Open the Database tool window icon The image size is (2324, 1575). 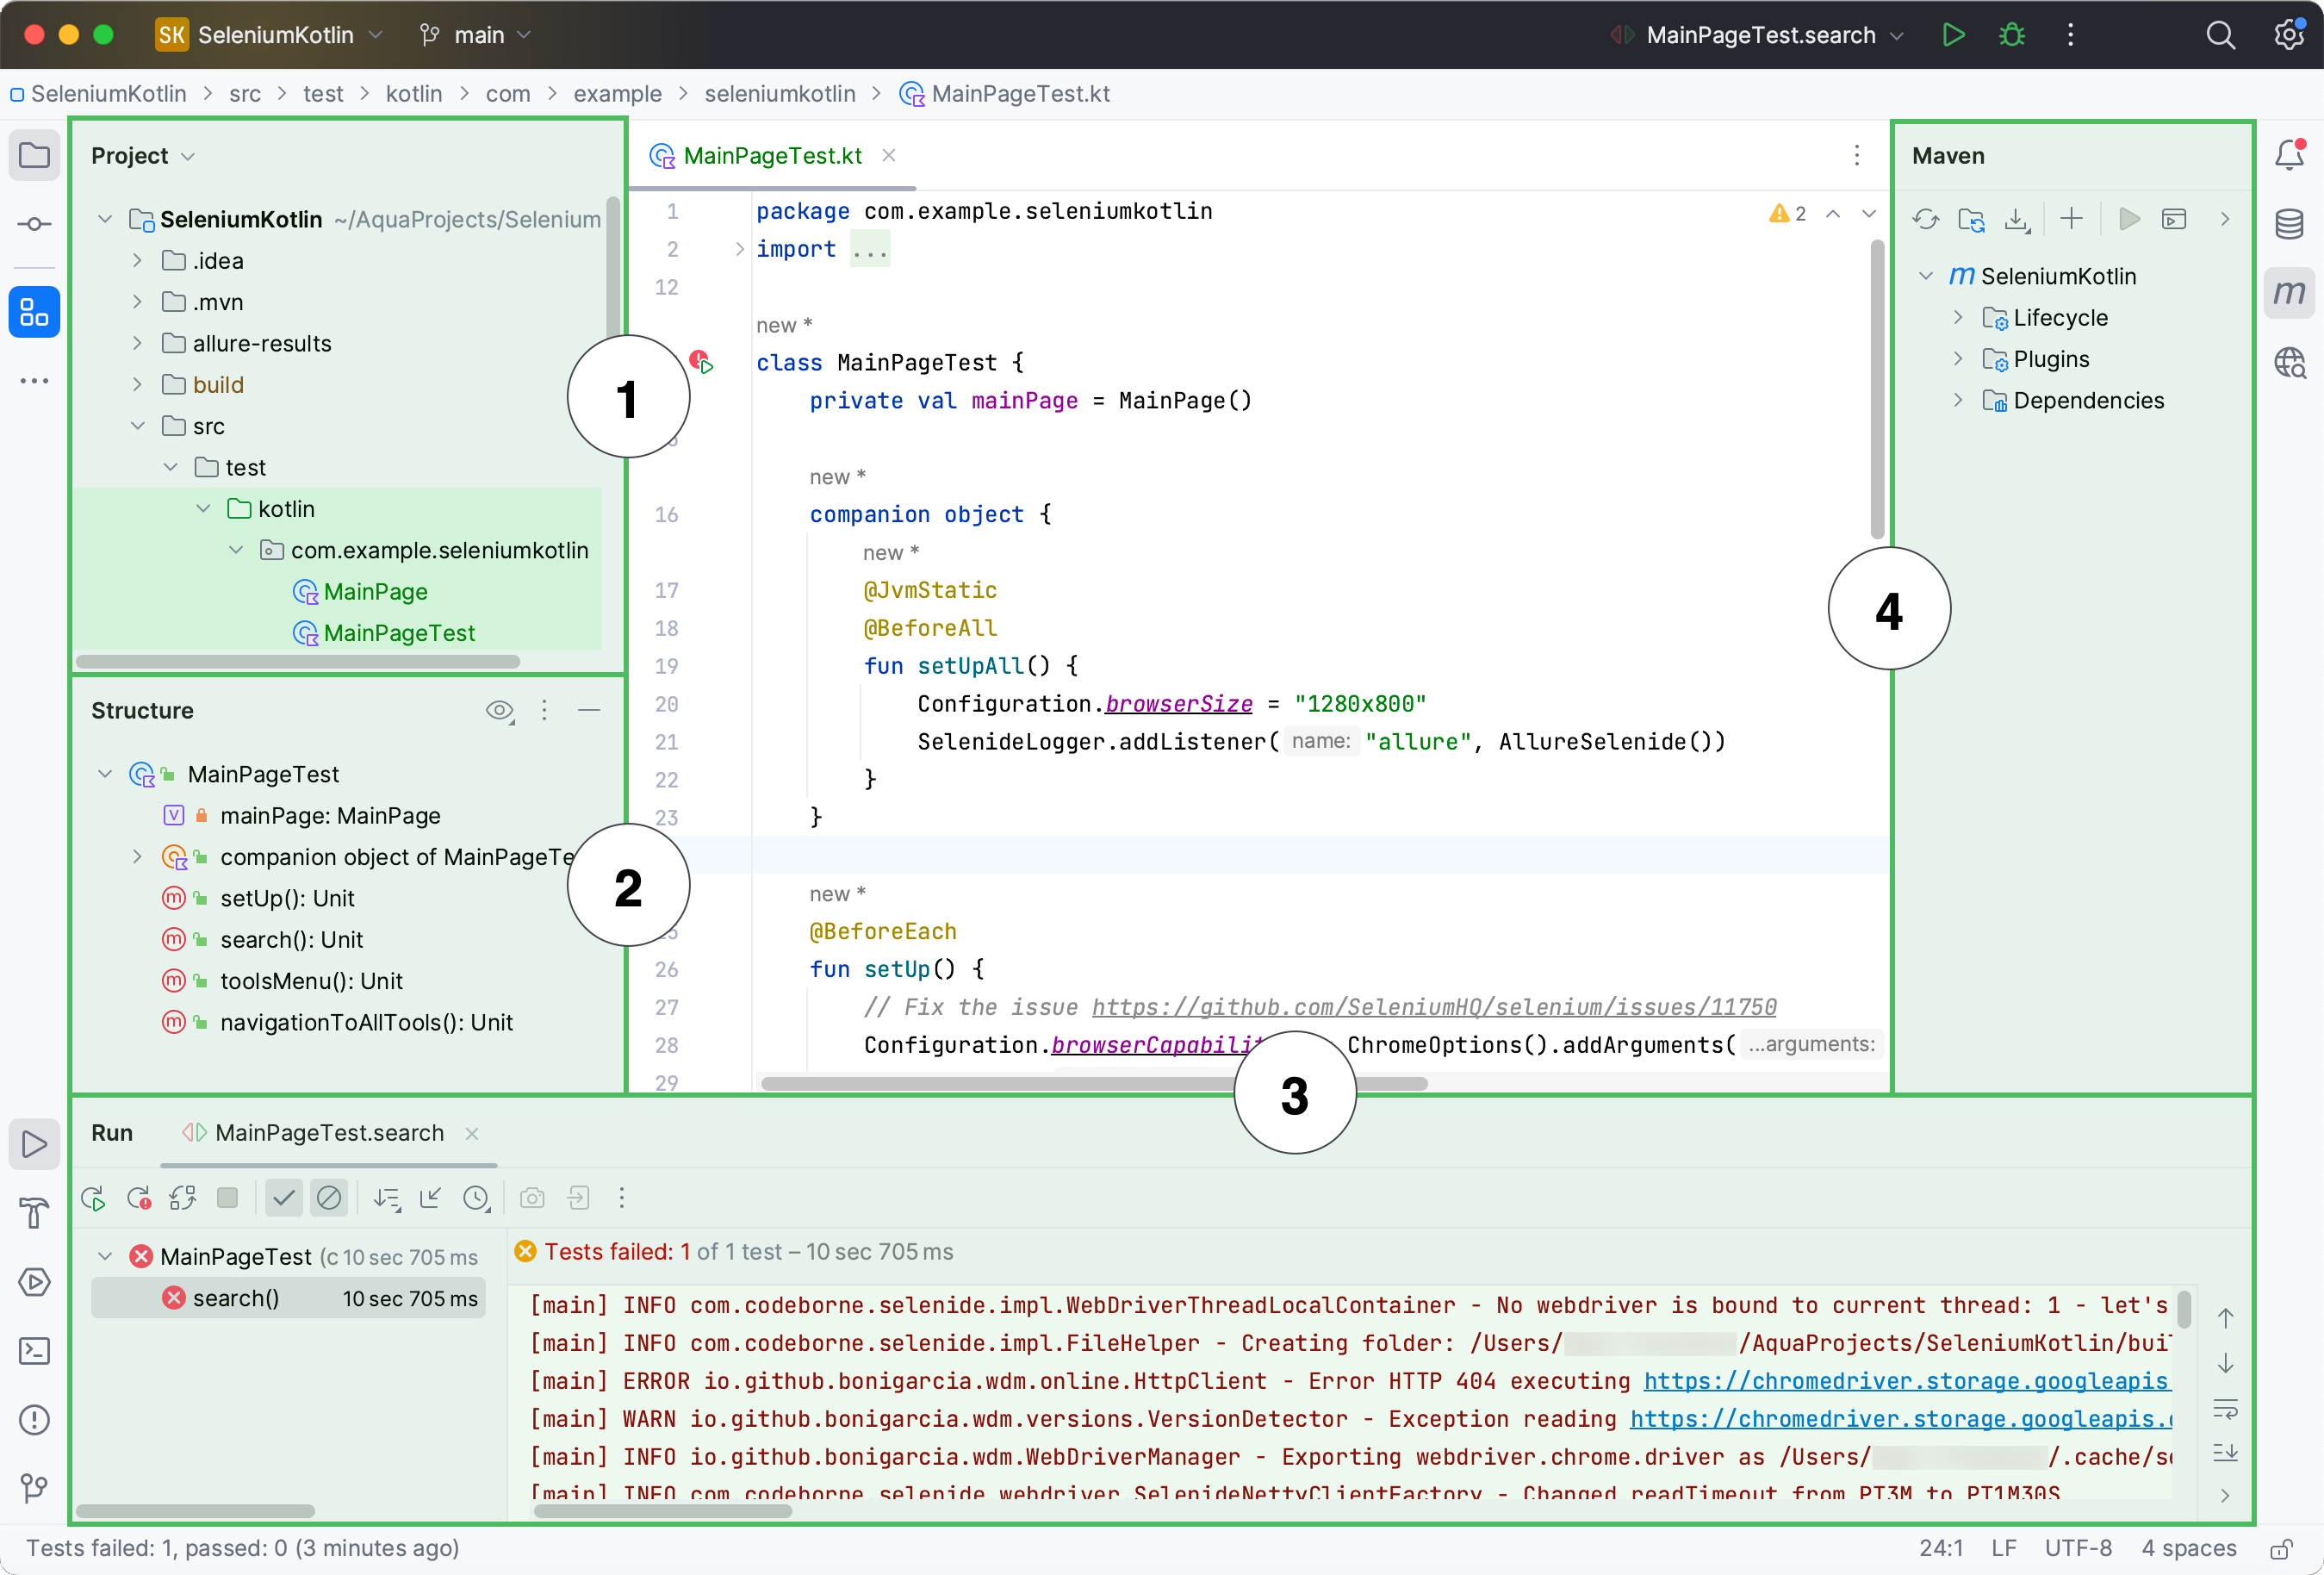tap(2289, 224)
